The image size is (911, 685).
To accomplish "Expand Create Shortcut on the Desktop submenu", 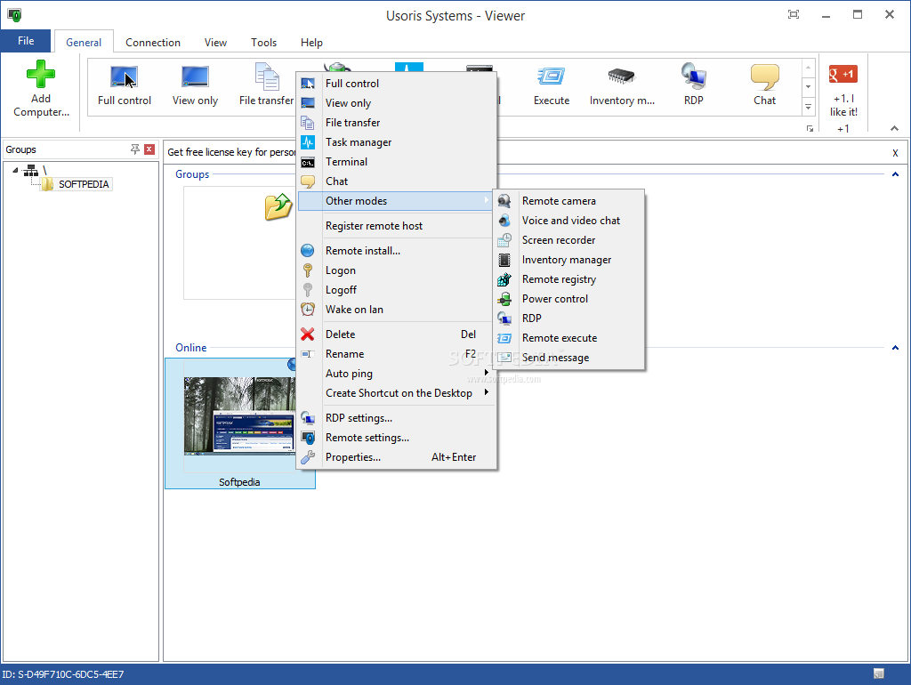I will pos(487,392).
